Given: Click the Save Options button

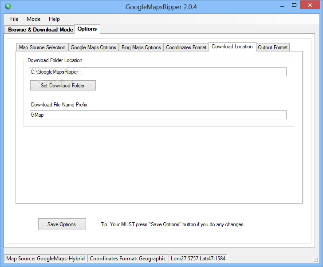Looking at the screenshot, I should 62,224.
